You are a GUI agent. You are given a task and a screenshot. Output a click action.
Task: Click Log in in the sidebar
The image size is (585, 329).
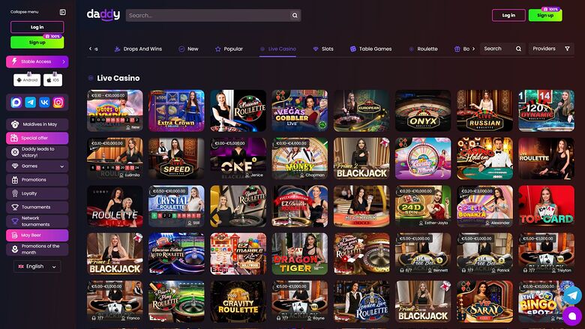[37, 27]
